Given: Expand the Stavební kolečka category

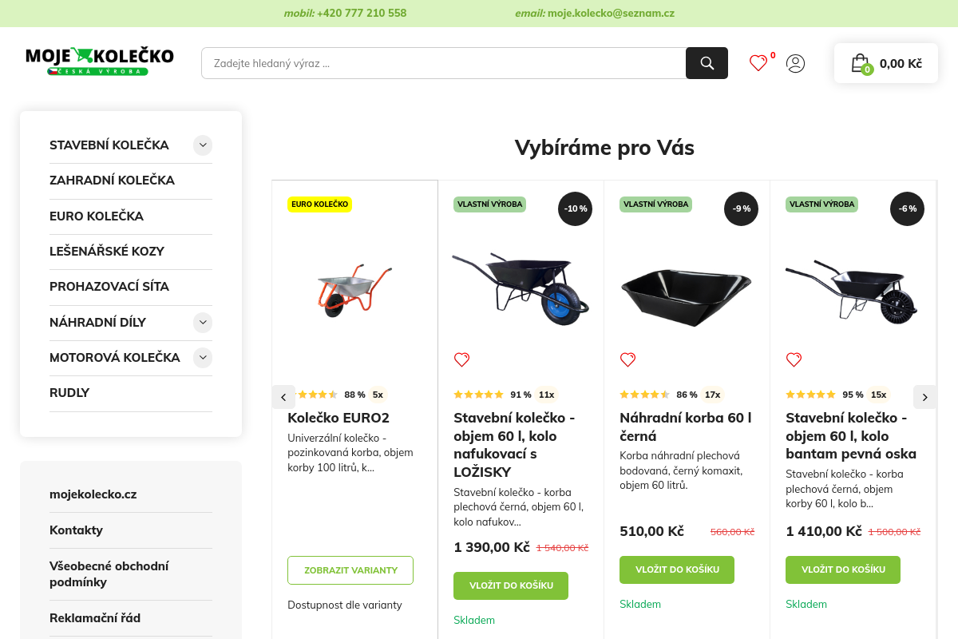Looking at the screenshot, I should click(203, 145).
